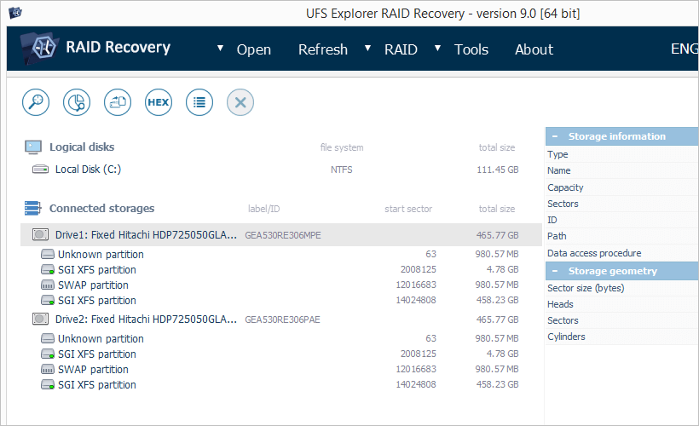Image resolution: width=699 pixels, height=426 pixels.
Task: Expand the Tools menu dropdown arrow
Action: [437, 48]
